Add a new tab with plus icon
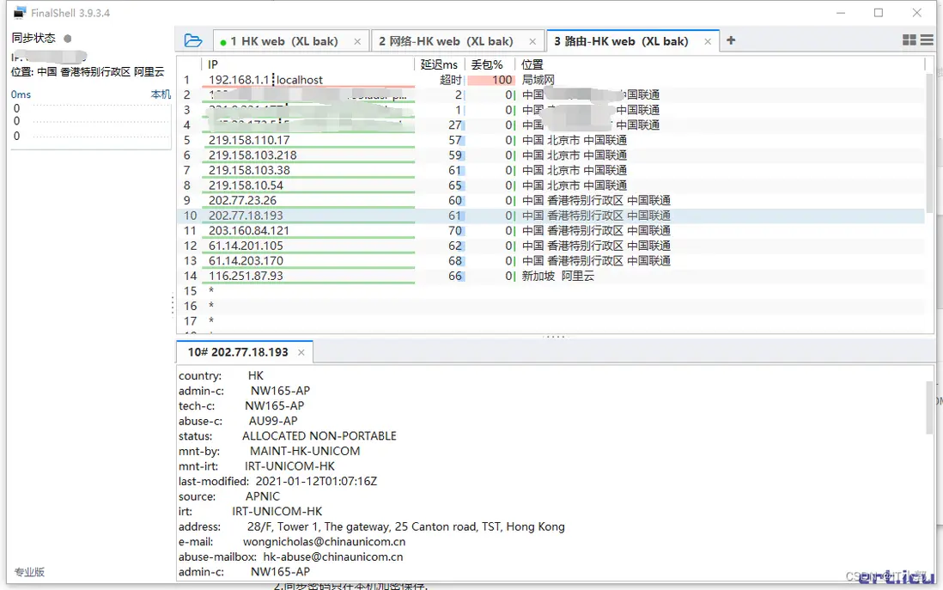Image resolution: width=943 pixels, height=590 pixels. pyautogui.click(x=731, y=40)
